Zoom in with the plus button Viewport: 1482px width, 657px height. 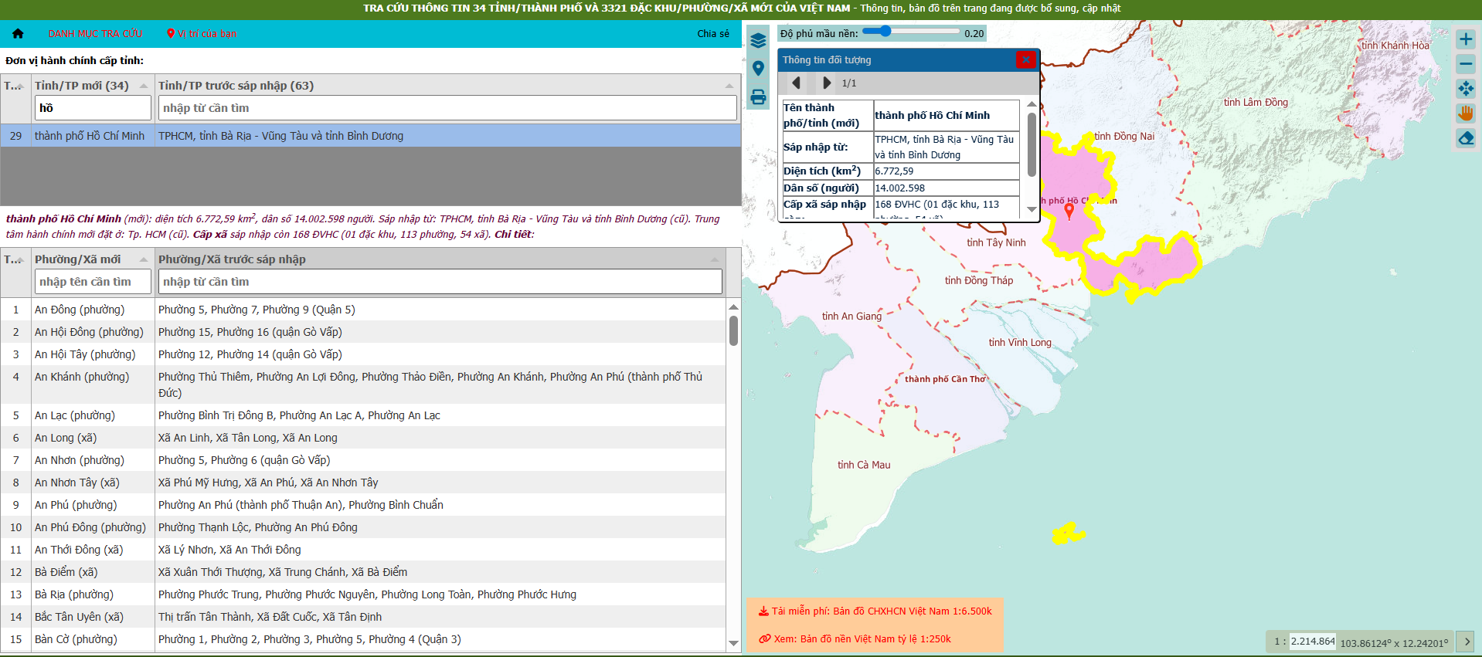1465,39
